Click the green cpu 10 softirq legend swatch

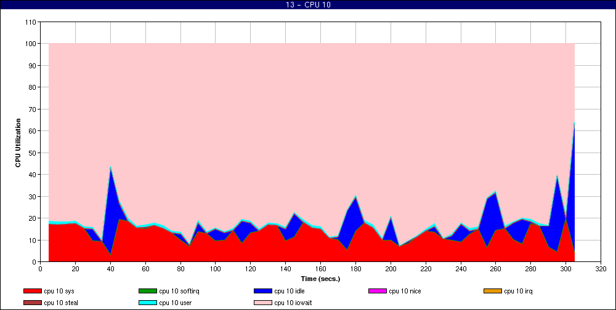pyautogui.click(x=147, y=291)
